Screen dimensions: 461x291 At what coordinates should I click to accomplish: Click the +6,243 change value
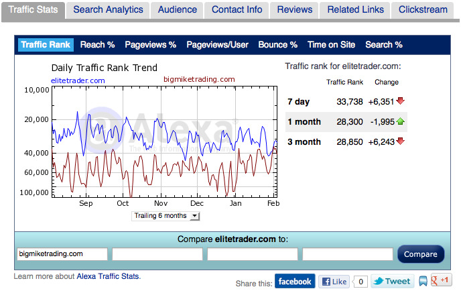[381, 142]
